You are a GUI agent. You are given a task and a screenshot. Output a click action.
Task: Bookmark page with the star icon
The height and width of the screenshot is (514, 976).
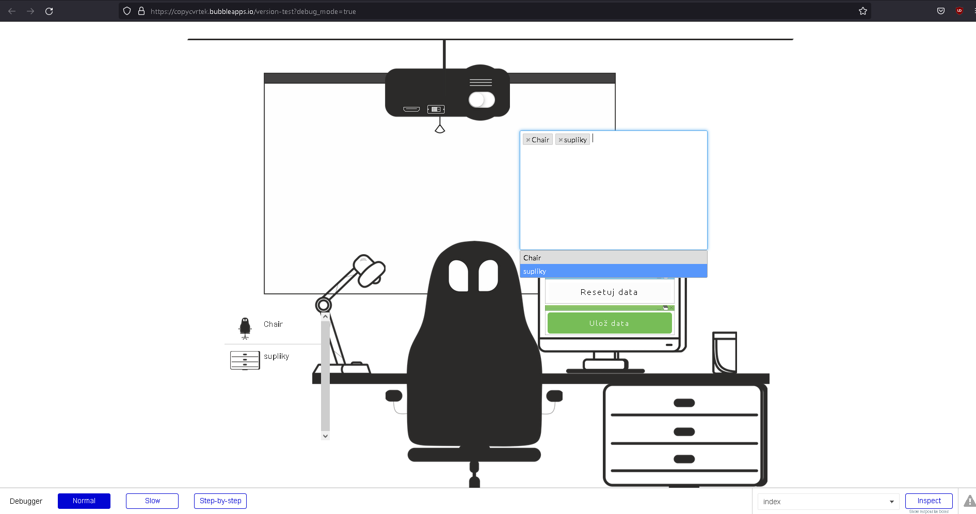coord(862,11)
